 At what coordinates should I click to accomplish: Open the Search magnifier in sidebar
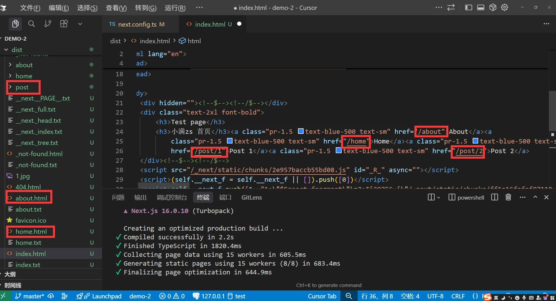31,24
